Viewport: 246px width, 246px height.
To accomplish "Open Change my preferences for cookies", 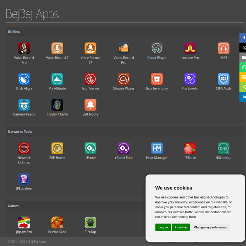I will pyautogui.click(x=210, y=227).
